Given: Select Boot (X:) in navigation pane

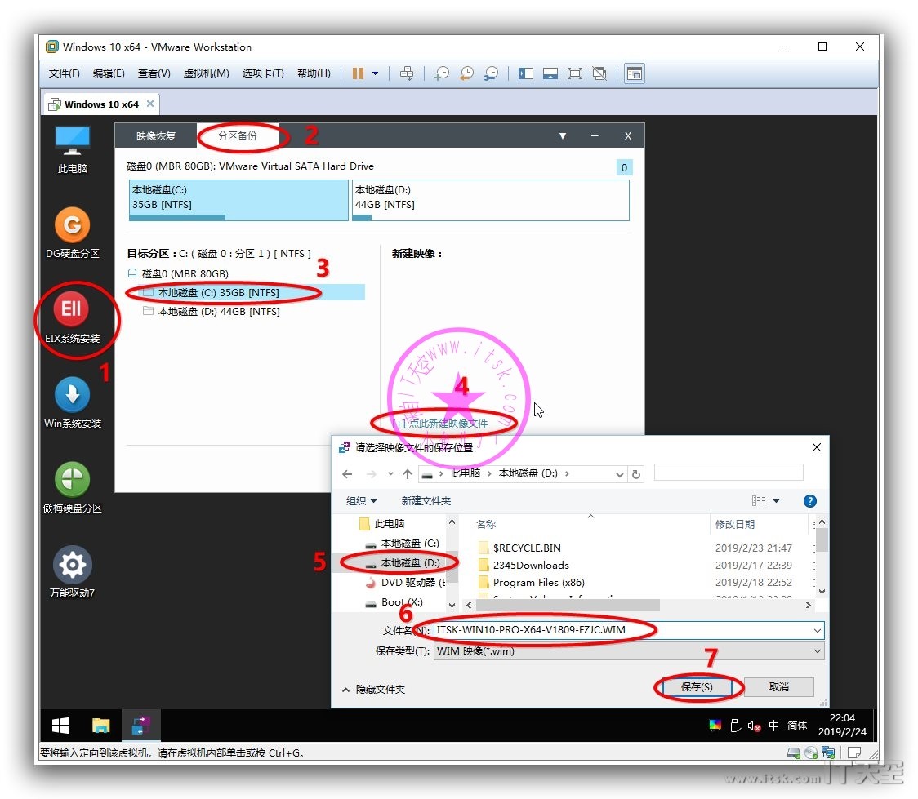Looking at the screenshot, I should point(394,601).
